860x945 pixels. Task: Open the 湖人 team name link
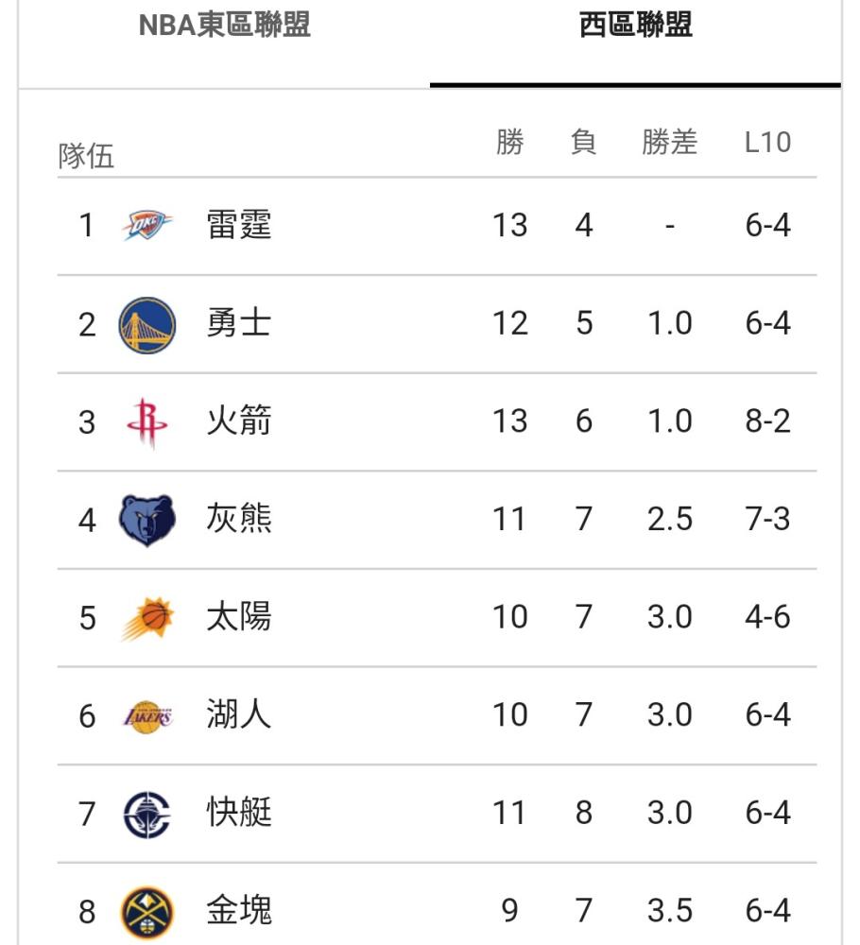[239, 714]
